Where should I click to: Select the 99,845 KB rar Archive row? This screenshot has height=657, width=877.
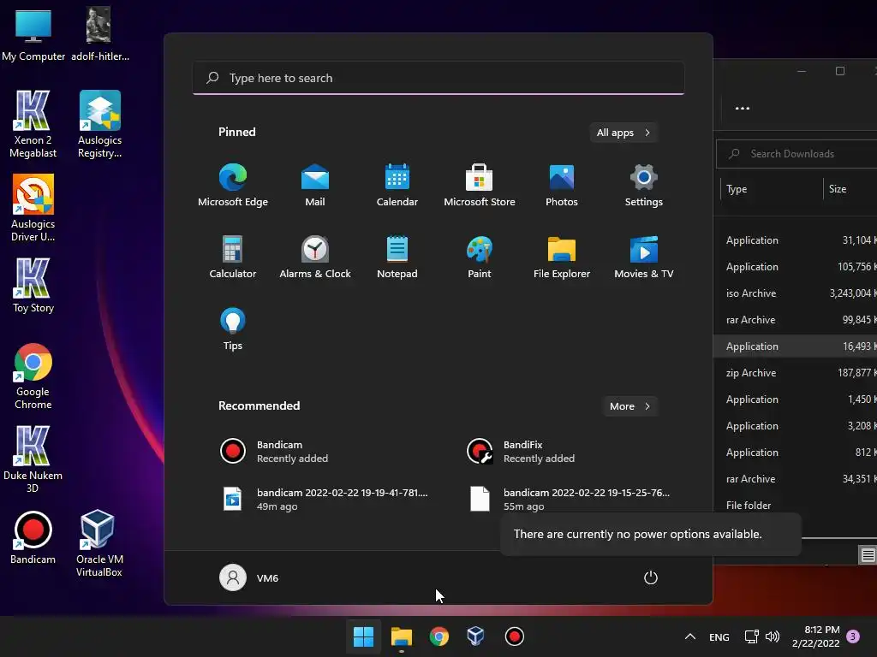coord(796,320)
